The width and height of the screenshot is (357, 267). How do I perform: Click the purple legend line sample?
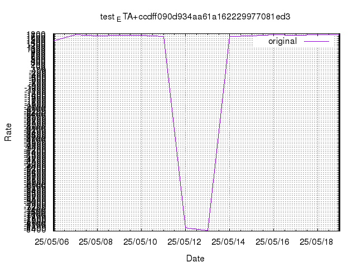(316, 42)
